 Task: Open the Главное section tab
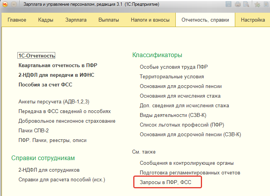coord(17,20)
